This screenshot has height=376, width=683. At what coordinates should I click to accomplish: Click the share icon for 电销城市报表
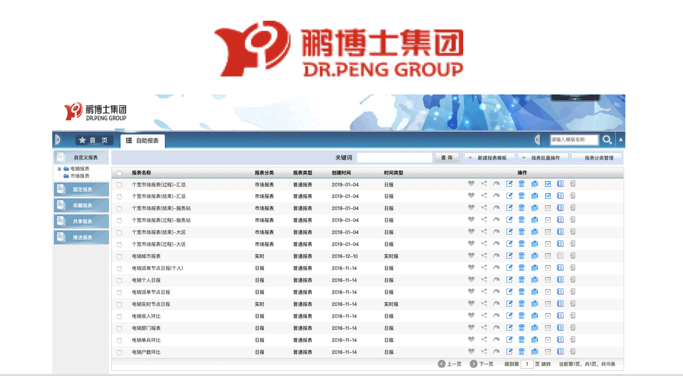coord(484,255)
